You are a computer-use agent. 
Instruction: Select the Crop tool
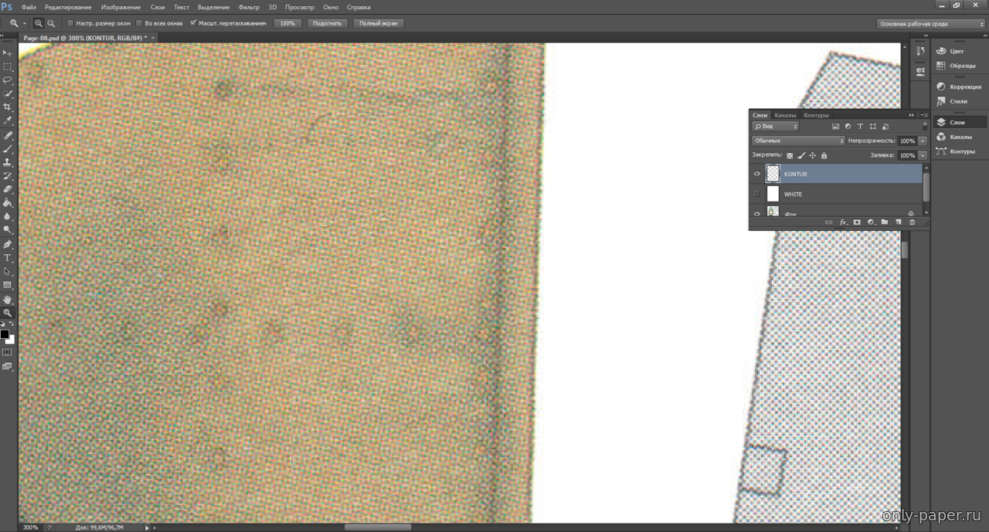pyautogui.click(x=8, y=107)
